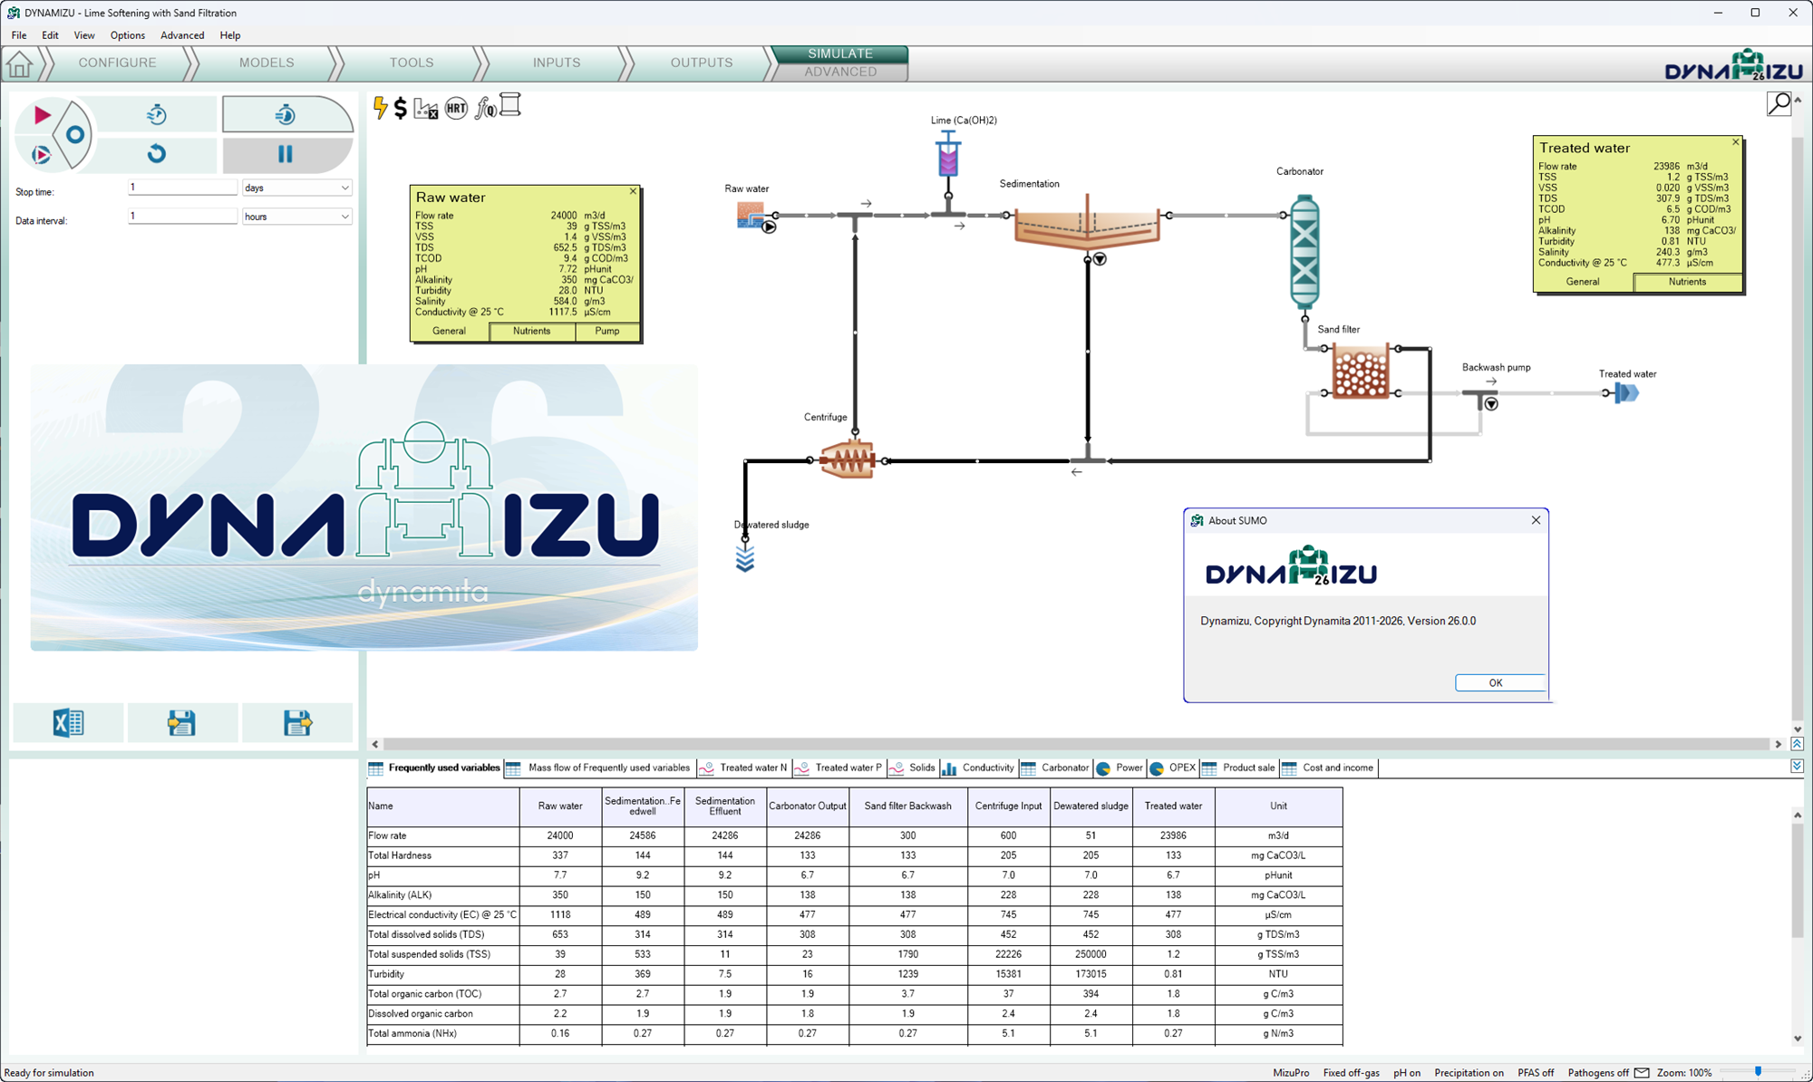Select the Carbonator column unit
This screenshot has width=1813, height=1082.
pos(1304,251)
